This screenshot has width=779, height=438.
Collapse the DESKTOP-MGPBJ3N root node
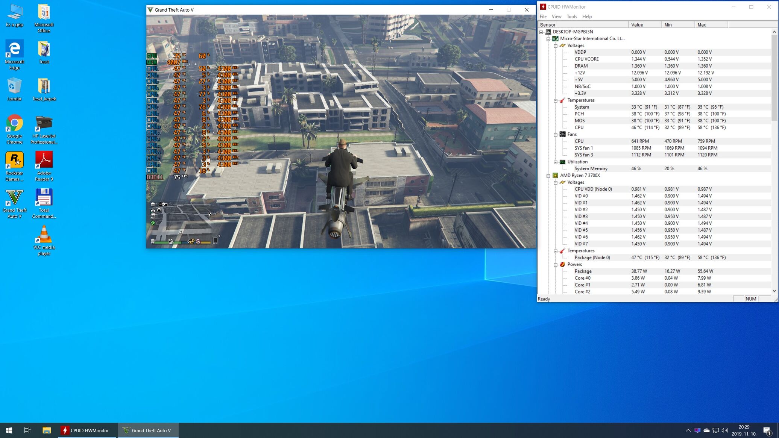pos(541,32)
